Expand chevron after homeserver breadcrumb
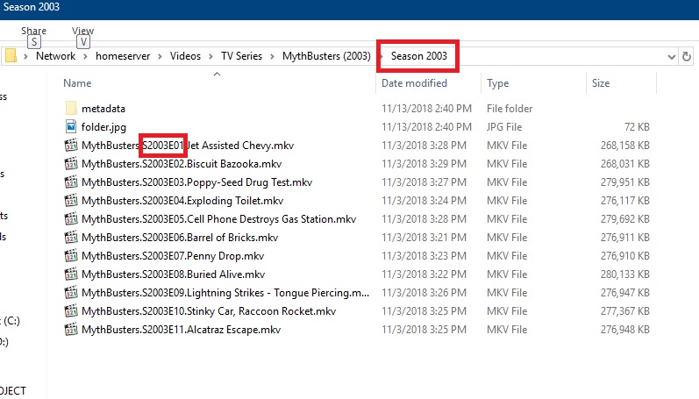699x399 pixels. coord(160,56)
